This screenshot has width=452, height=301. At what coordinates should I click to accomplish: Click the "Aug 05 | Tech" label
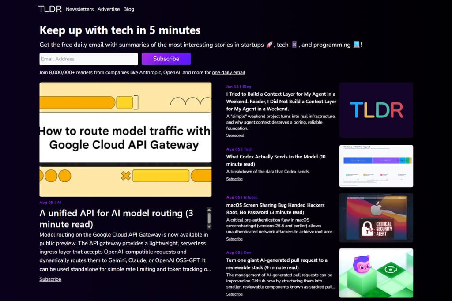click(239, 149)
